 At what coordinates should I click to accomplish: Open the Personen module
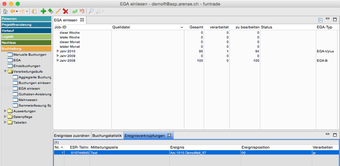(26, 19)
